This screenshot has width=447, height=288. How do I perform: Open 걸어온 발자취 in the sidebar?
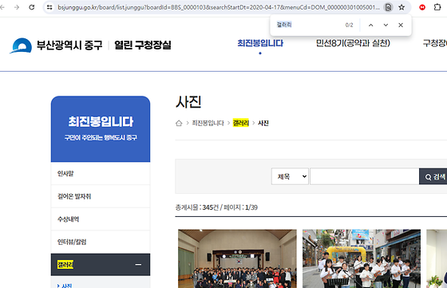(101, 196)
